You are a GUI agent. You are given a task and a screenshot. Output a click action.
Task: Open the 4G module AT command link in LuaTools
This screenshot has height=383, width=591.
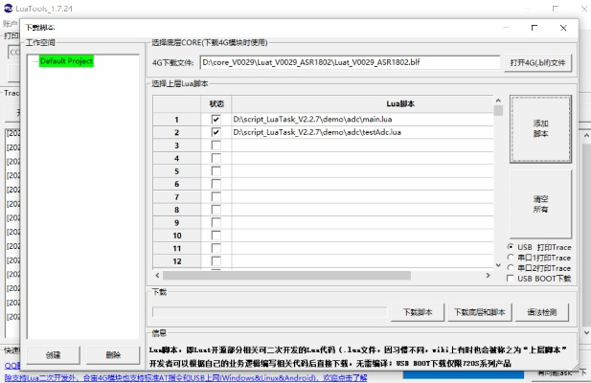186,377
